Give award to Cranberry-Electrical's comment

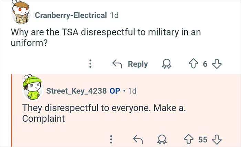168,64
